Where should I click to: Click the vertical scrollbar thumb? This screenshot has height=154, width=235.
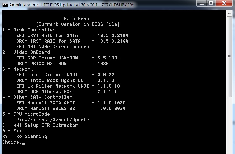229,57
